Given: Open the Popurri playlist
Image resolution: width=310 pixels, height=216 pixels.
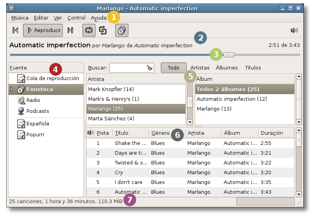Looking at the screenshot, I should [x=35, y=135].
